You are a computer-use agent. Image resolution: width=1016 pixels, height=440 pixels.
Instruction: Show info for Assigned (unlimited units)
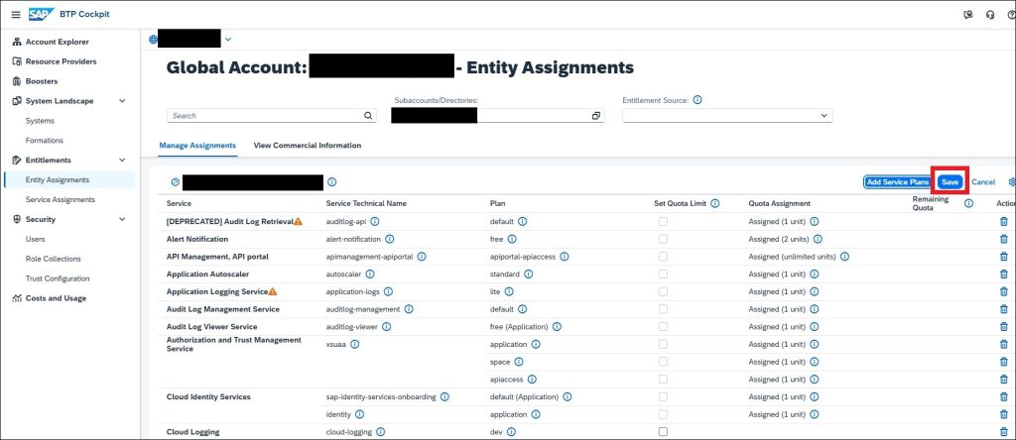pos(844,257)
